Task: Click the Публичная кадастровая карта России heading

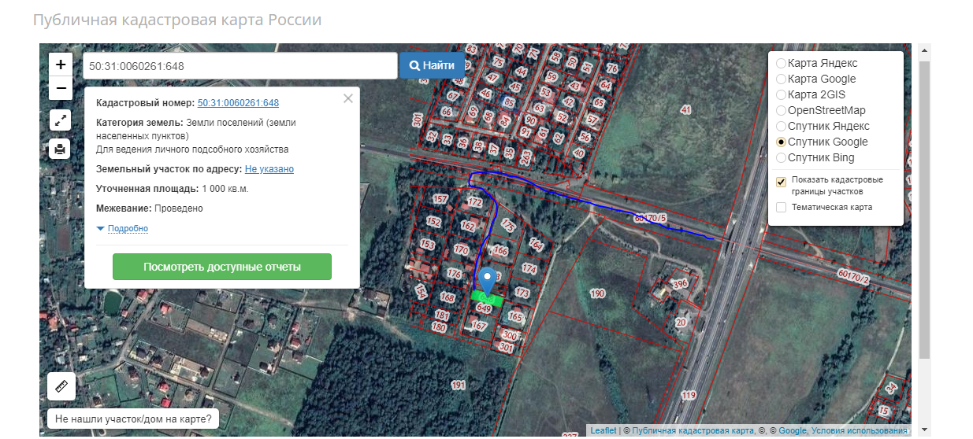Action: (x=177, y=19)
